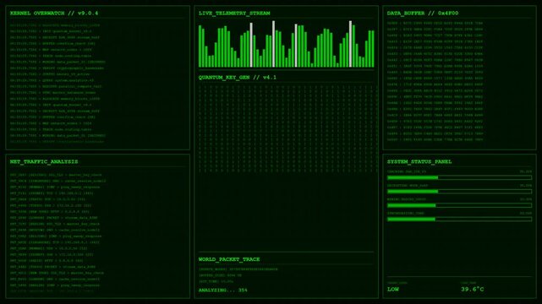This screenshot has height=304, width=542.
Task: Click the first white bar in telemetry chart
Action: tap(251, 45)
